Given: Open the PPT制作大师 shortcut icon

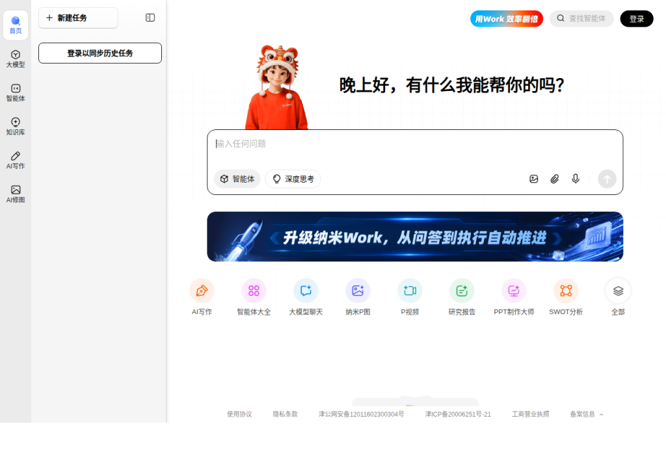Looking at the screenshot, I should [514, 291].
